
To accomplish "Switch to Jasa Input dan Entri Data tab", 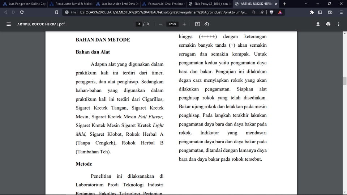I will pyautogui.click(x=117, y=4).
